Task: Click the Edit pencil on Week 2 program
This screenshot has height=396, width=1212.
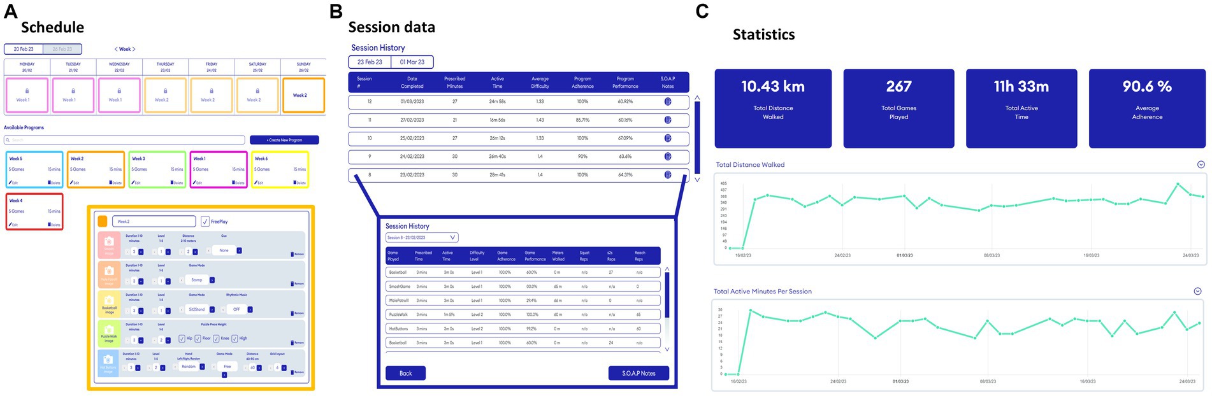Action: point(75,183)
